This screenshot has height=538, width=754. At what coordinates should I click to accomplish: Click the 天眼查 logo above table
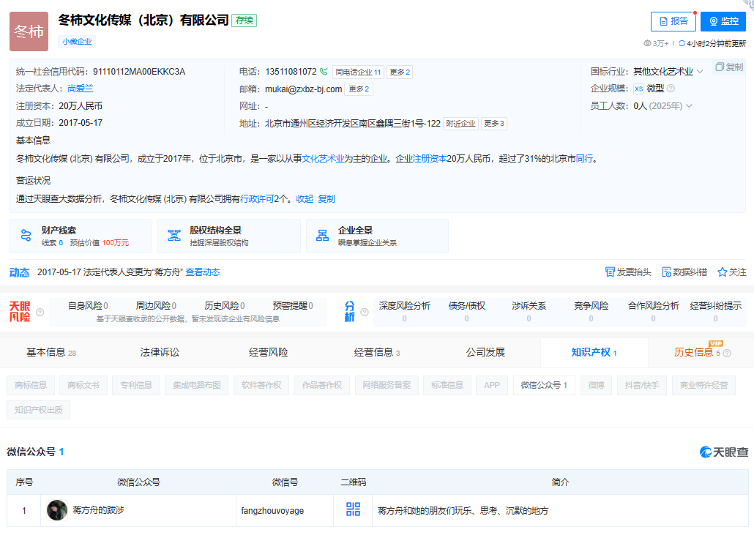[x=724, y=452]
